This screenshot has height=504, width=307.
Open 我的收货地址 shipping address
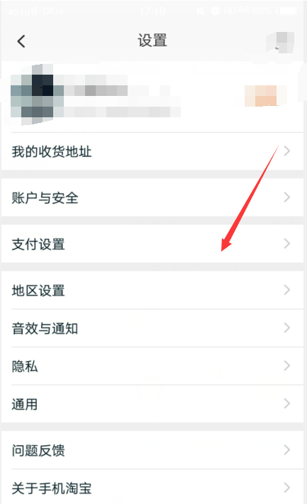pos(152,151)
